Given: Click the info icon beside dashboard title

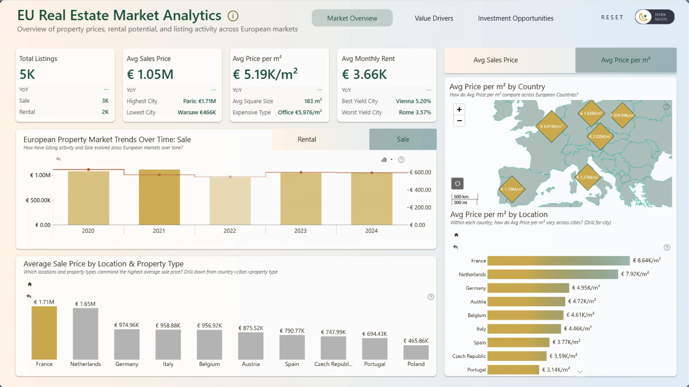Looking at the screenshot, I should tap(233, 16).
